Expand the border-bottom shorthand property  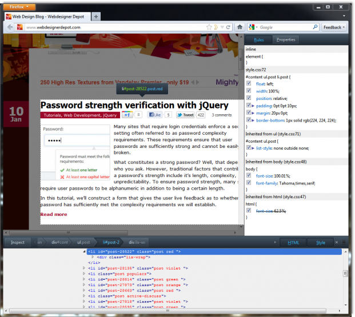click(x=253, y=120)
